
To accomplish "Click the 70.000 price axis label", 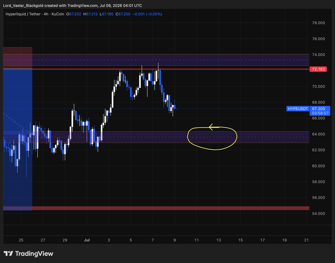I will coord(318,86).
